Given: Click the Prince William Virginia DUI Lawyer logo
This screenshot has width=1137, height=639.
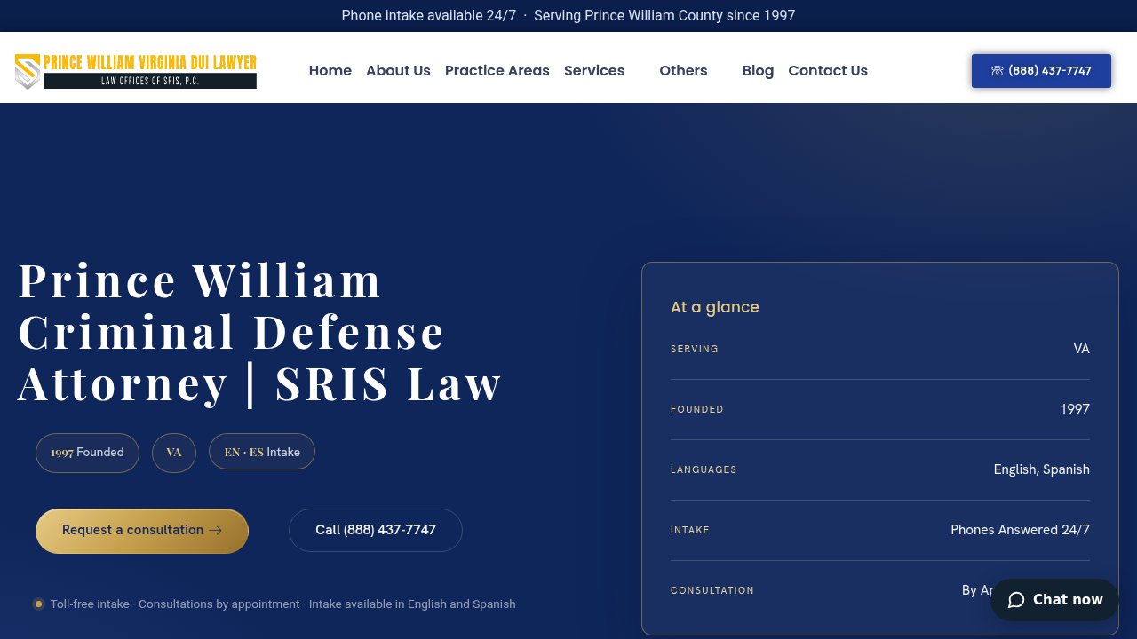Looking at the screenshot, I should 136,71.
